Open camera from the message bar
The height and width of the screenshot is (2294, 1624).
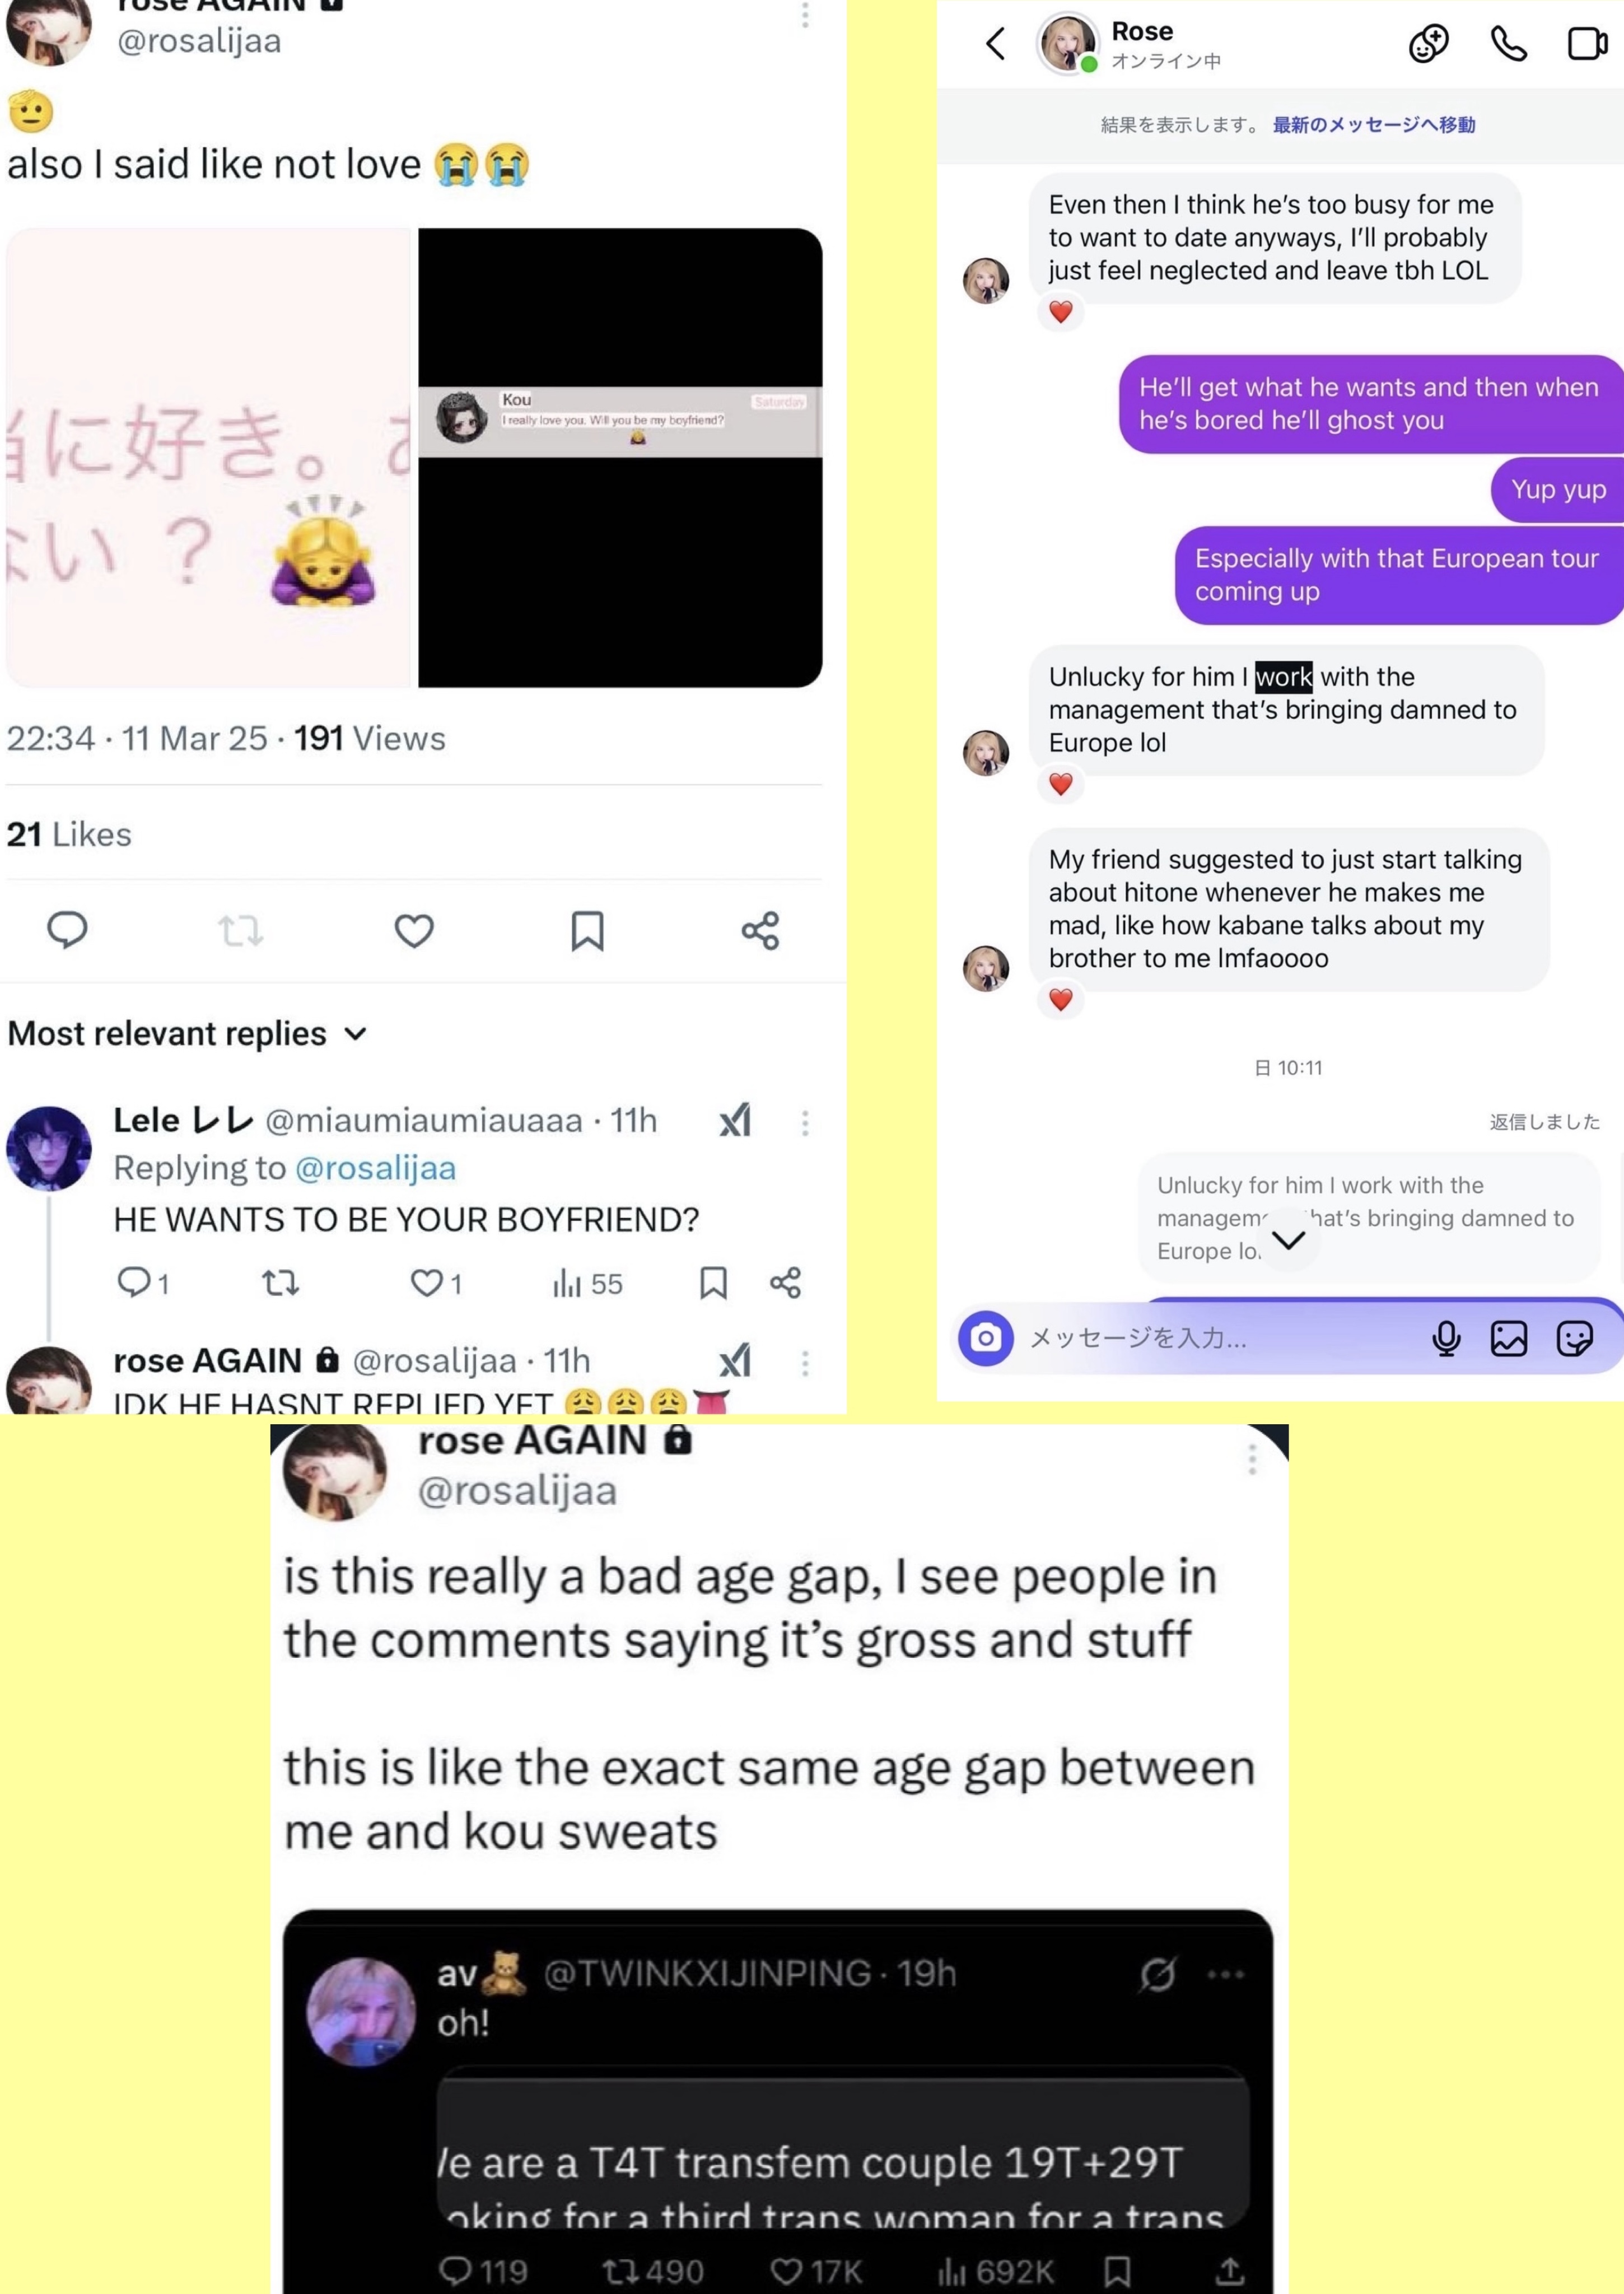coord(986,1338)
